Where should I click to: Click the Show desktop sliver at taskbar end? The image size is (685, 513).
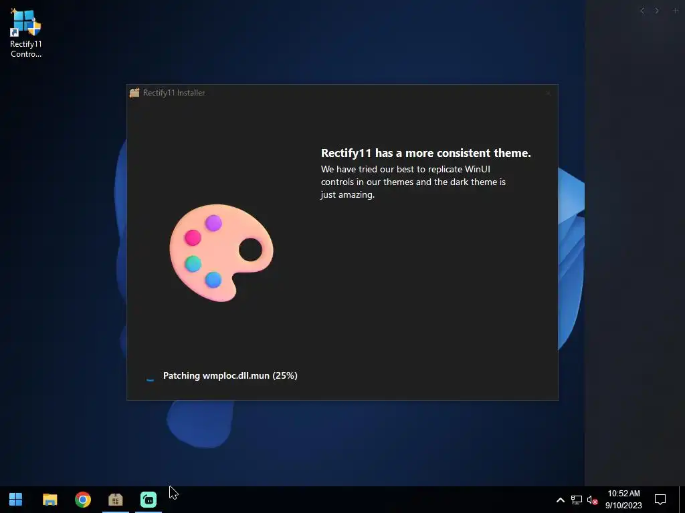click(x=682, y=500)
